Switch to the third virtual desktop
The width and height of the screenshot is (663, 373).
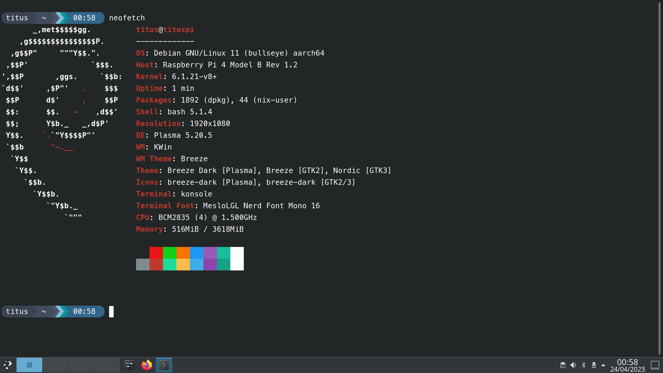pyautogui.click(x=81, y=365)
